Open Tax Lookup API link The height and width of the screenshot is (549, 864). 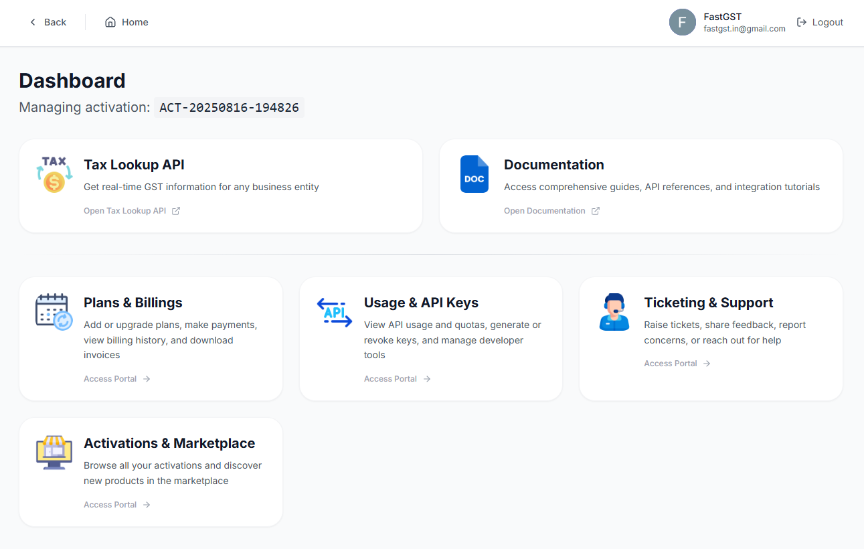click(132, 211)
